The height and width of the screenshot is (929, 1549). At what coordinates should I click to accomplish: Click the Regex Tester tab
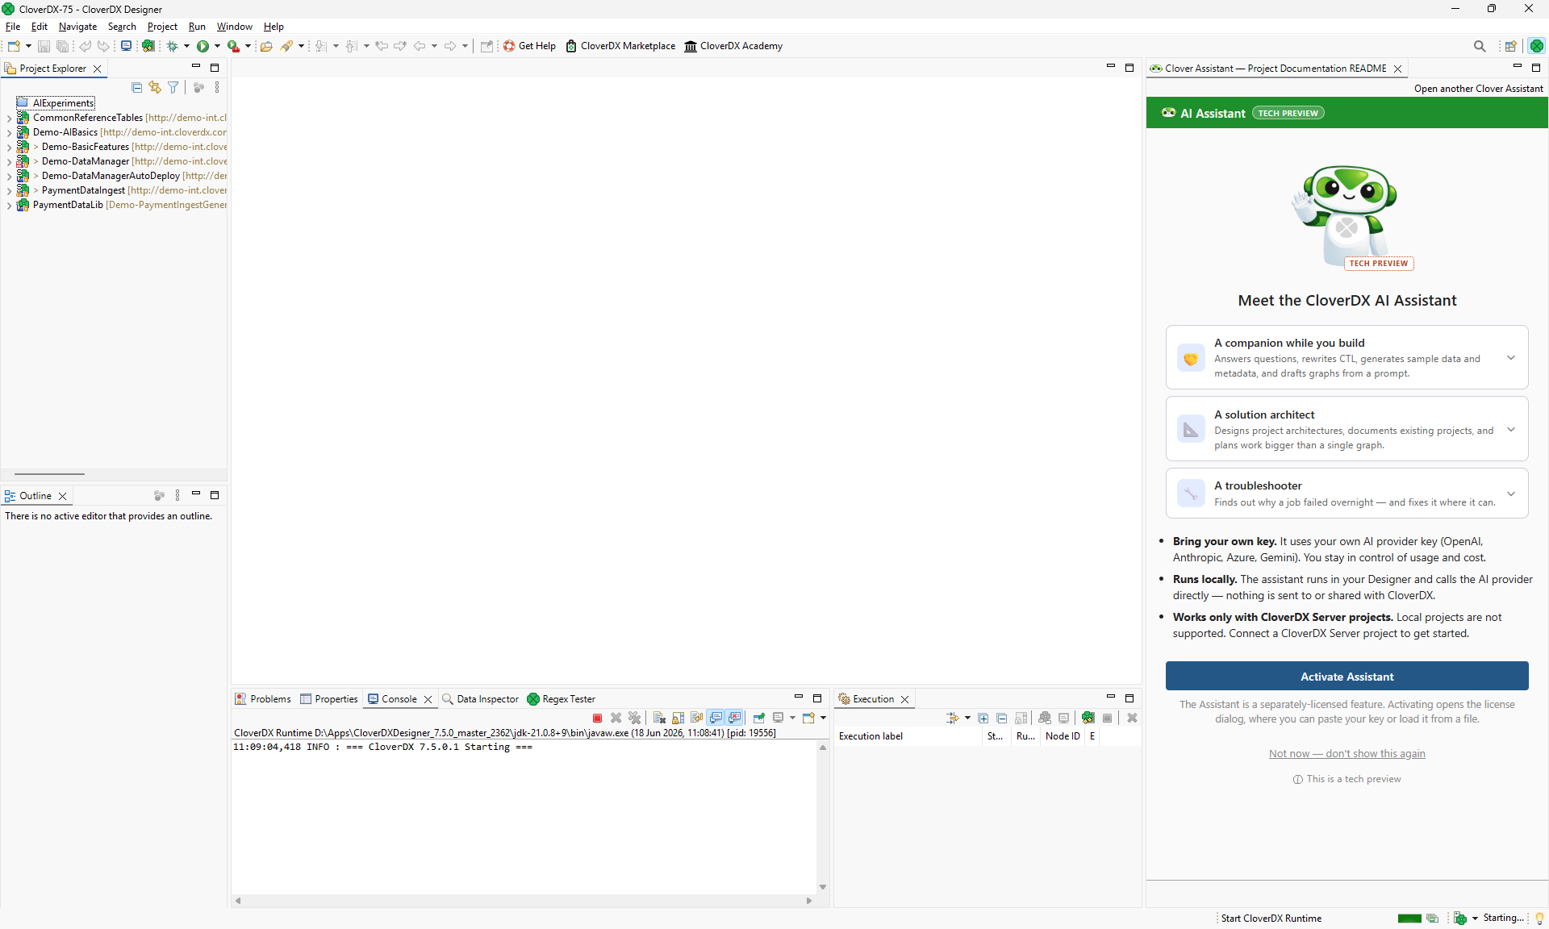pyautogui.click(x=562, y=699)
